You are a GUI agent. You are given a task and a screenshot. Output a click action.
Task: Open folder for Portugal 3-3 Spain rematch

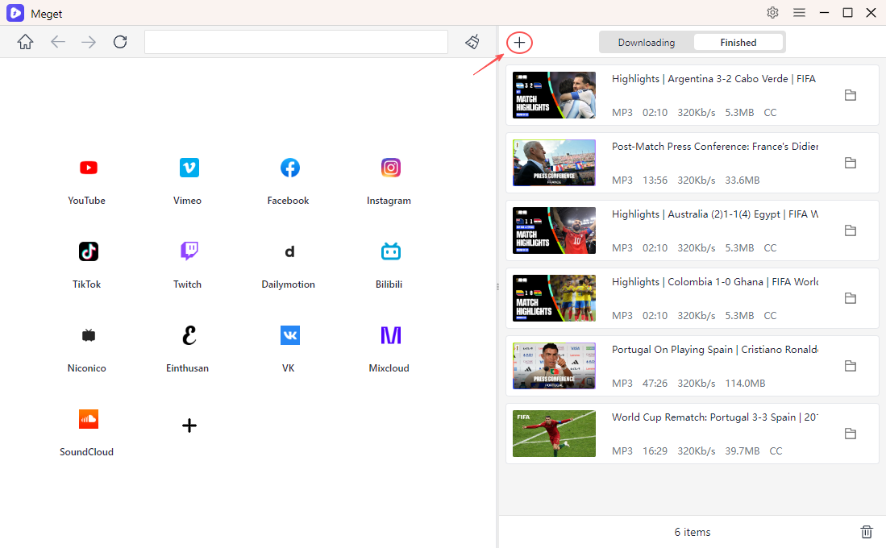click(851, 434)
